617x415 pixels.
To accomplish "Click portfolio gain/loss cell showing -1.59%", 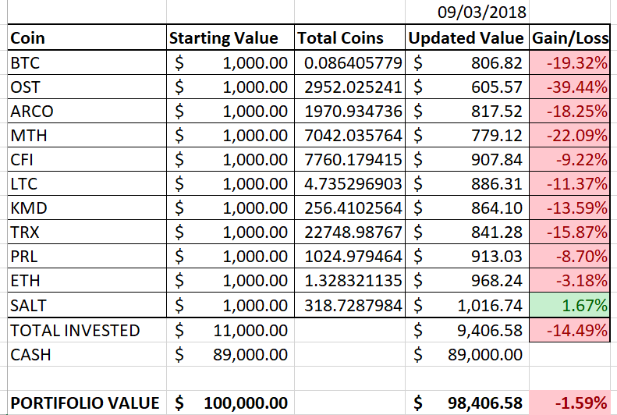I will (x=569, y=403).
